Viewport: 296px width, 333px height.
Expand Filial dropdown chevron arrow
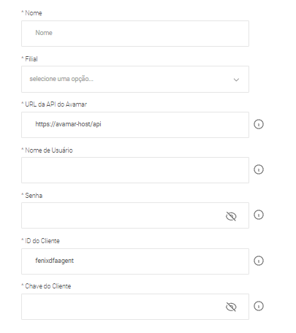[x=236, y=80]
